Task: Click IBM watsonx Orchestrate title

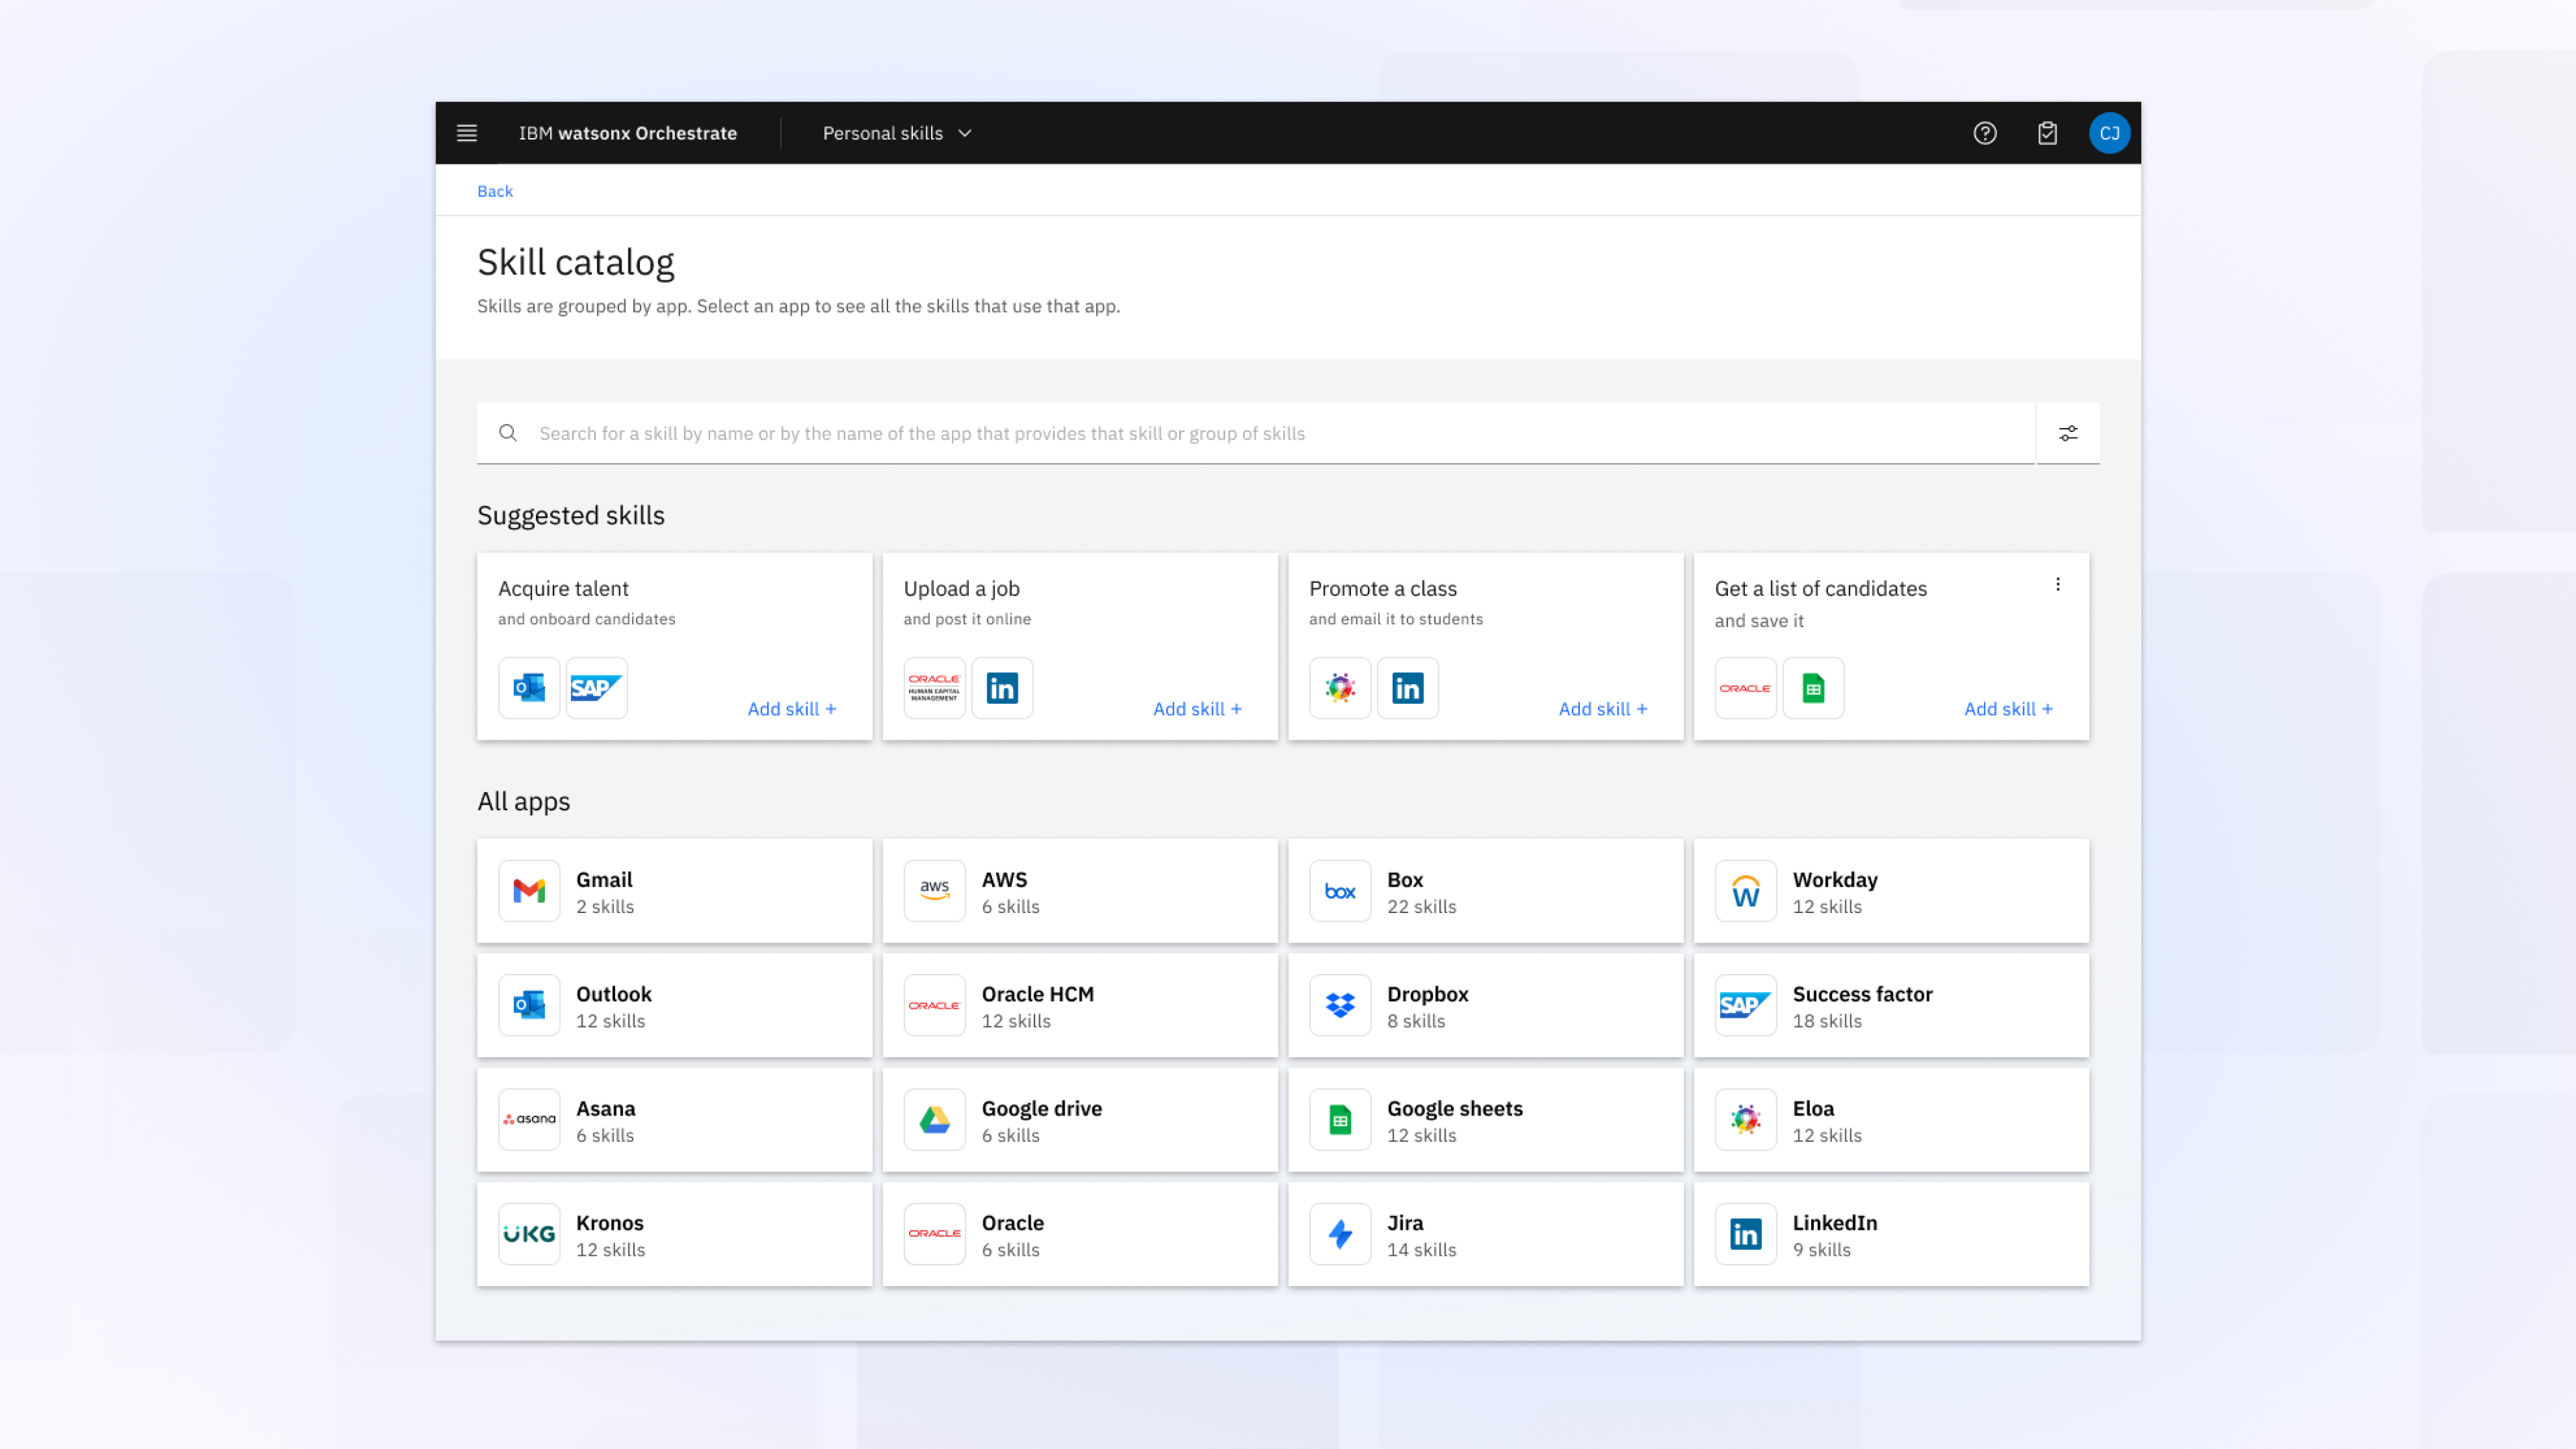Action: (627, 133)
